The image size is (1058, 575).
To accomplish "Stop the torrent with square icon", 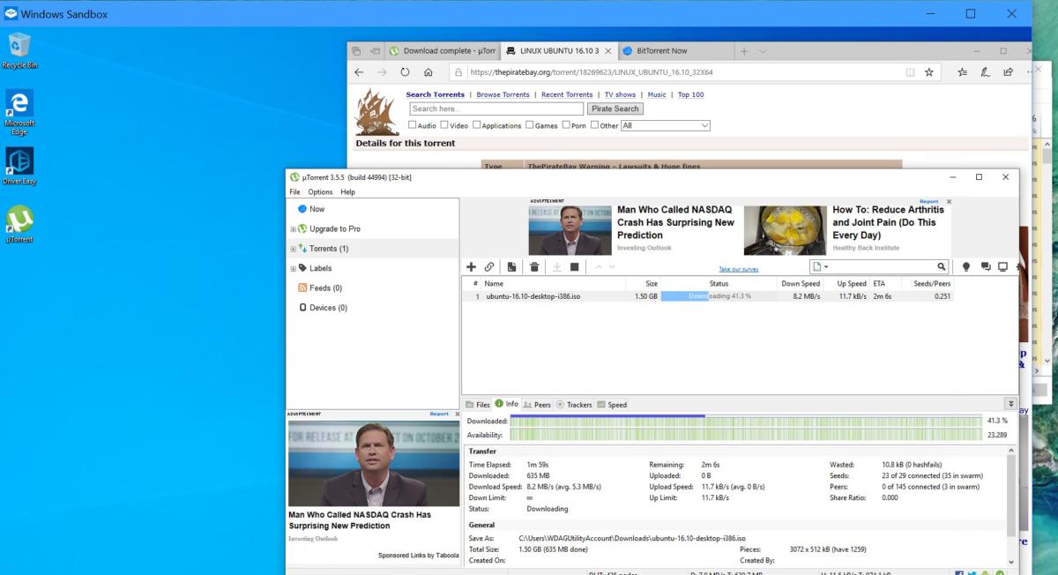I will 575,266.
